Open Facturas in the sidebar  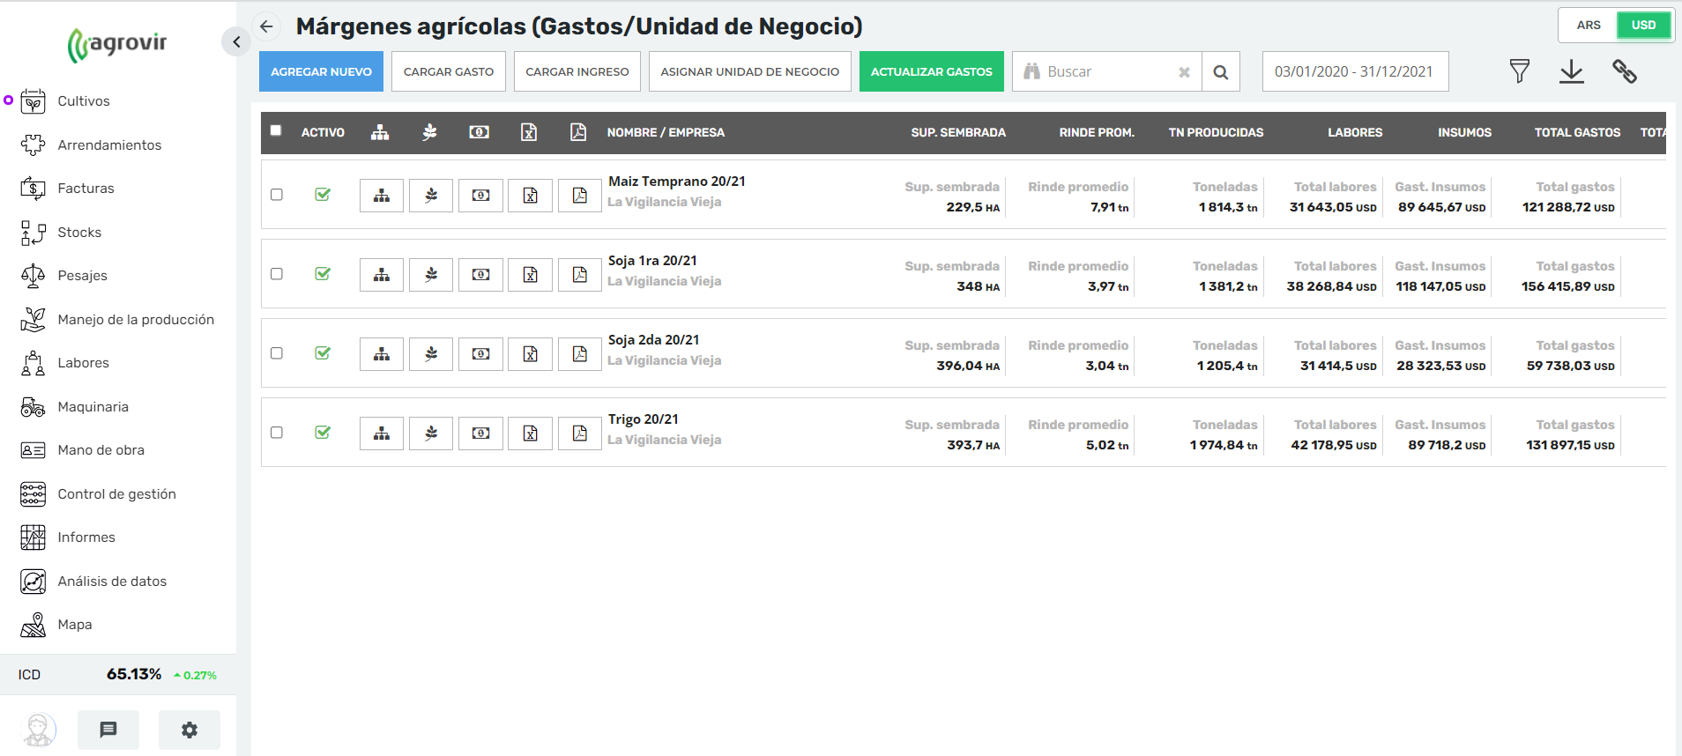(x=86, y=189)
